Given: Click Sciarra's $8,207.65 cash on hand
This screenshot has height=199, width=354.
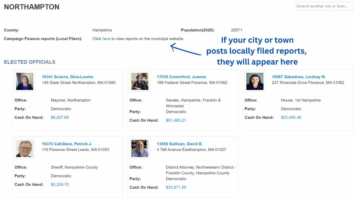Looking at the screenshot, I should click(60, 117).
